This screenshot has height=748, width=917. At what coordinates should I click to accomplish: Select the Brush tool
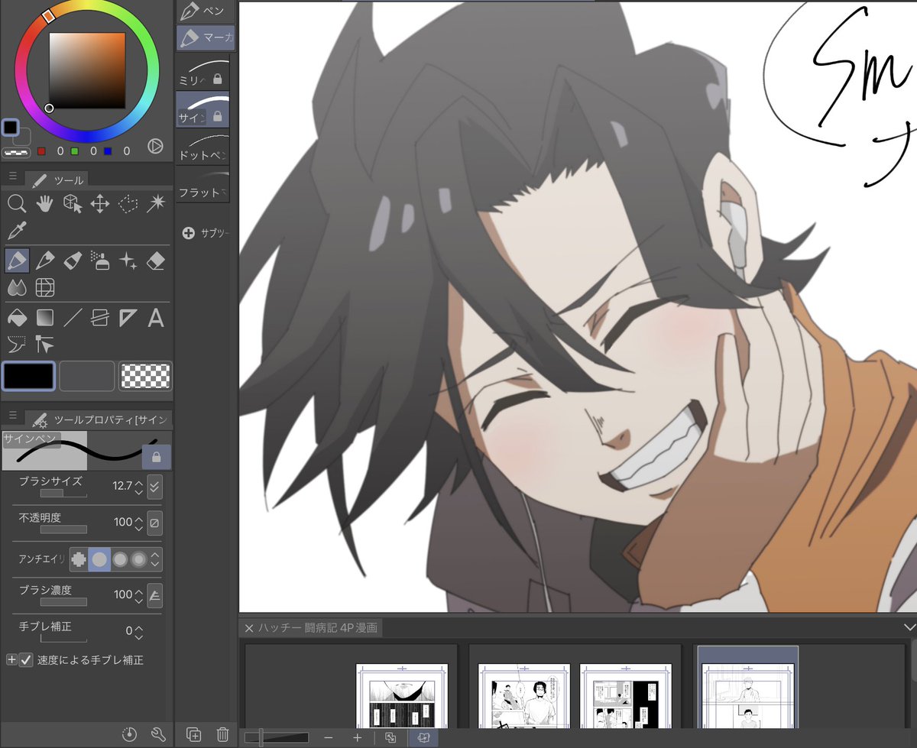point(72,261)
